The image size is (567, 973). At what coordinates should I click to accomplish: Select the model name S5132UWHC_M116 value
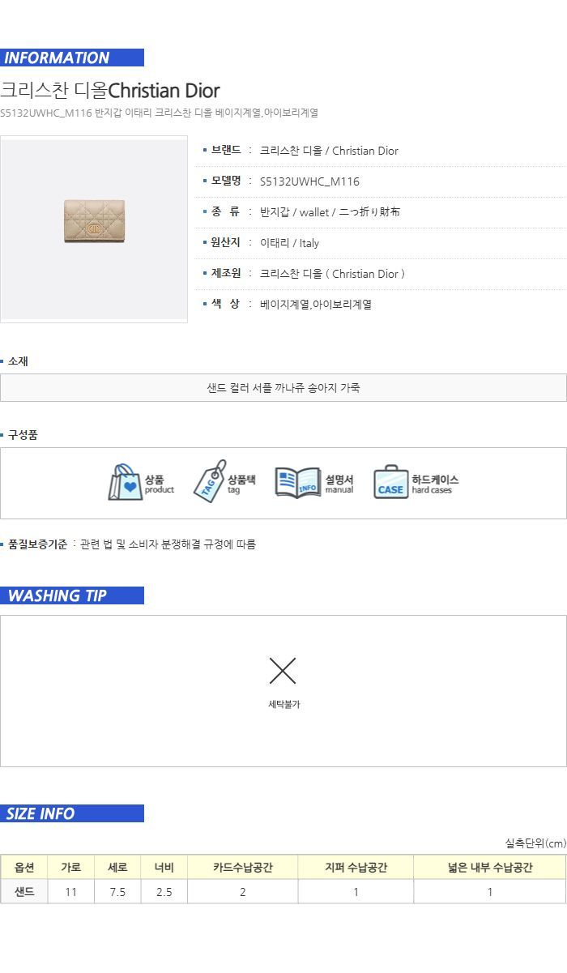[309, 181]
